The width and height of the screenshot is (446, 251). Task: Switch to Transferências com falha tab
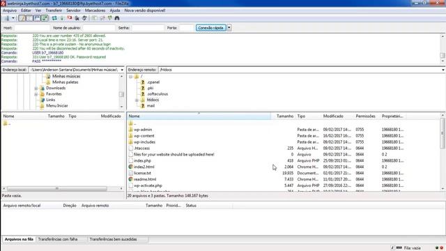pyautogui.click(x=58, y=240)
